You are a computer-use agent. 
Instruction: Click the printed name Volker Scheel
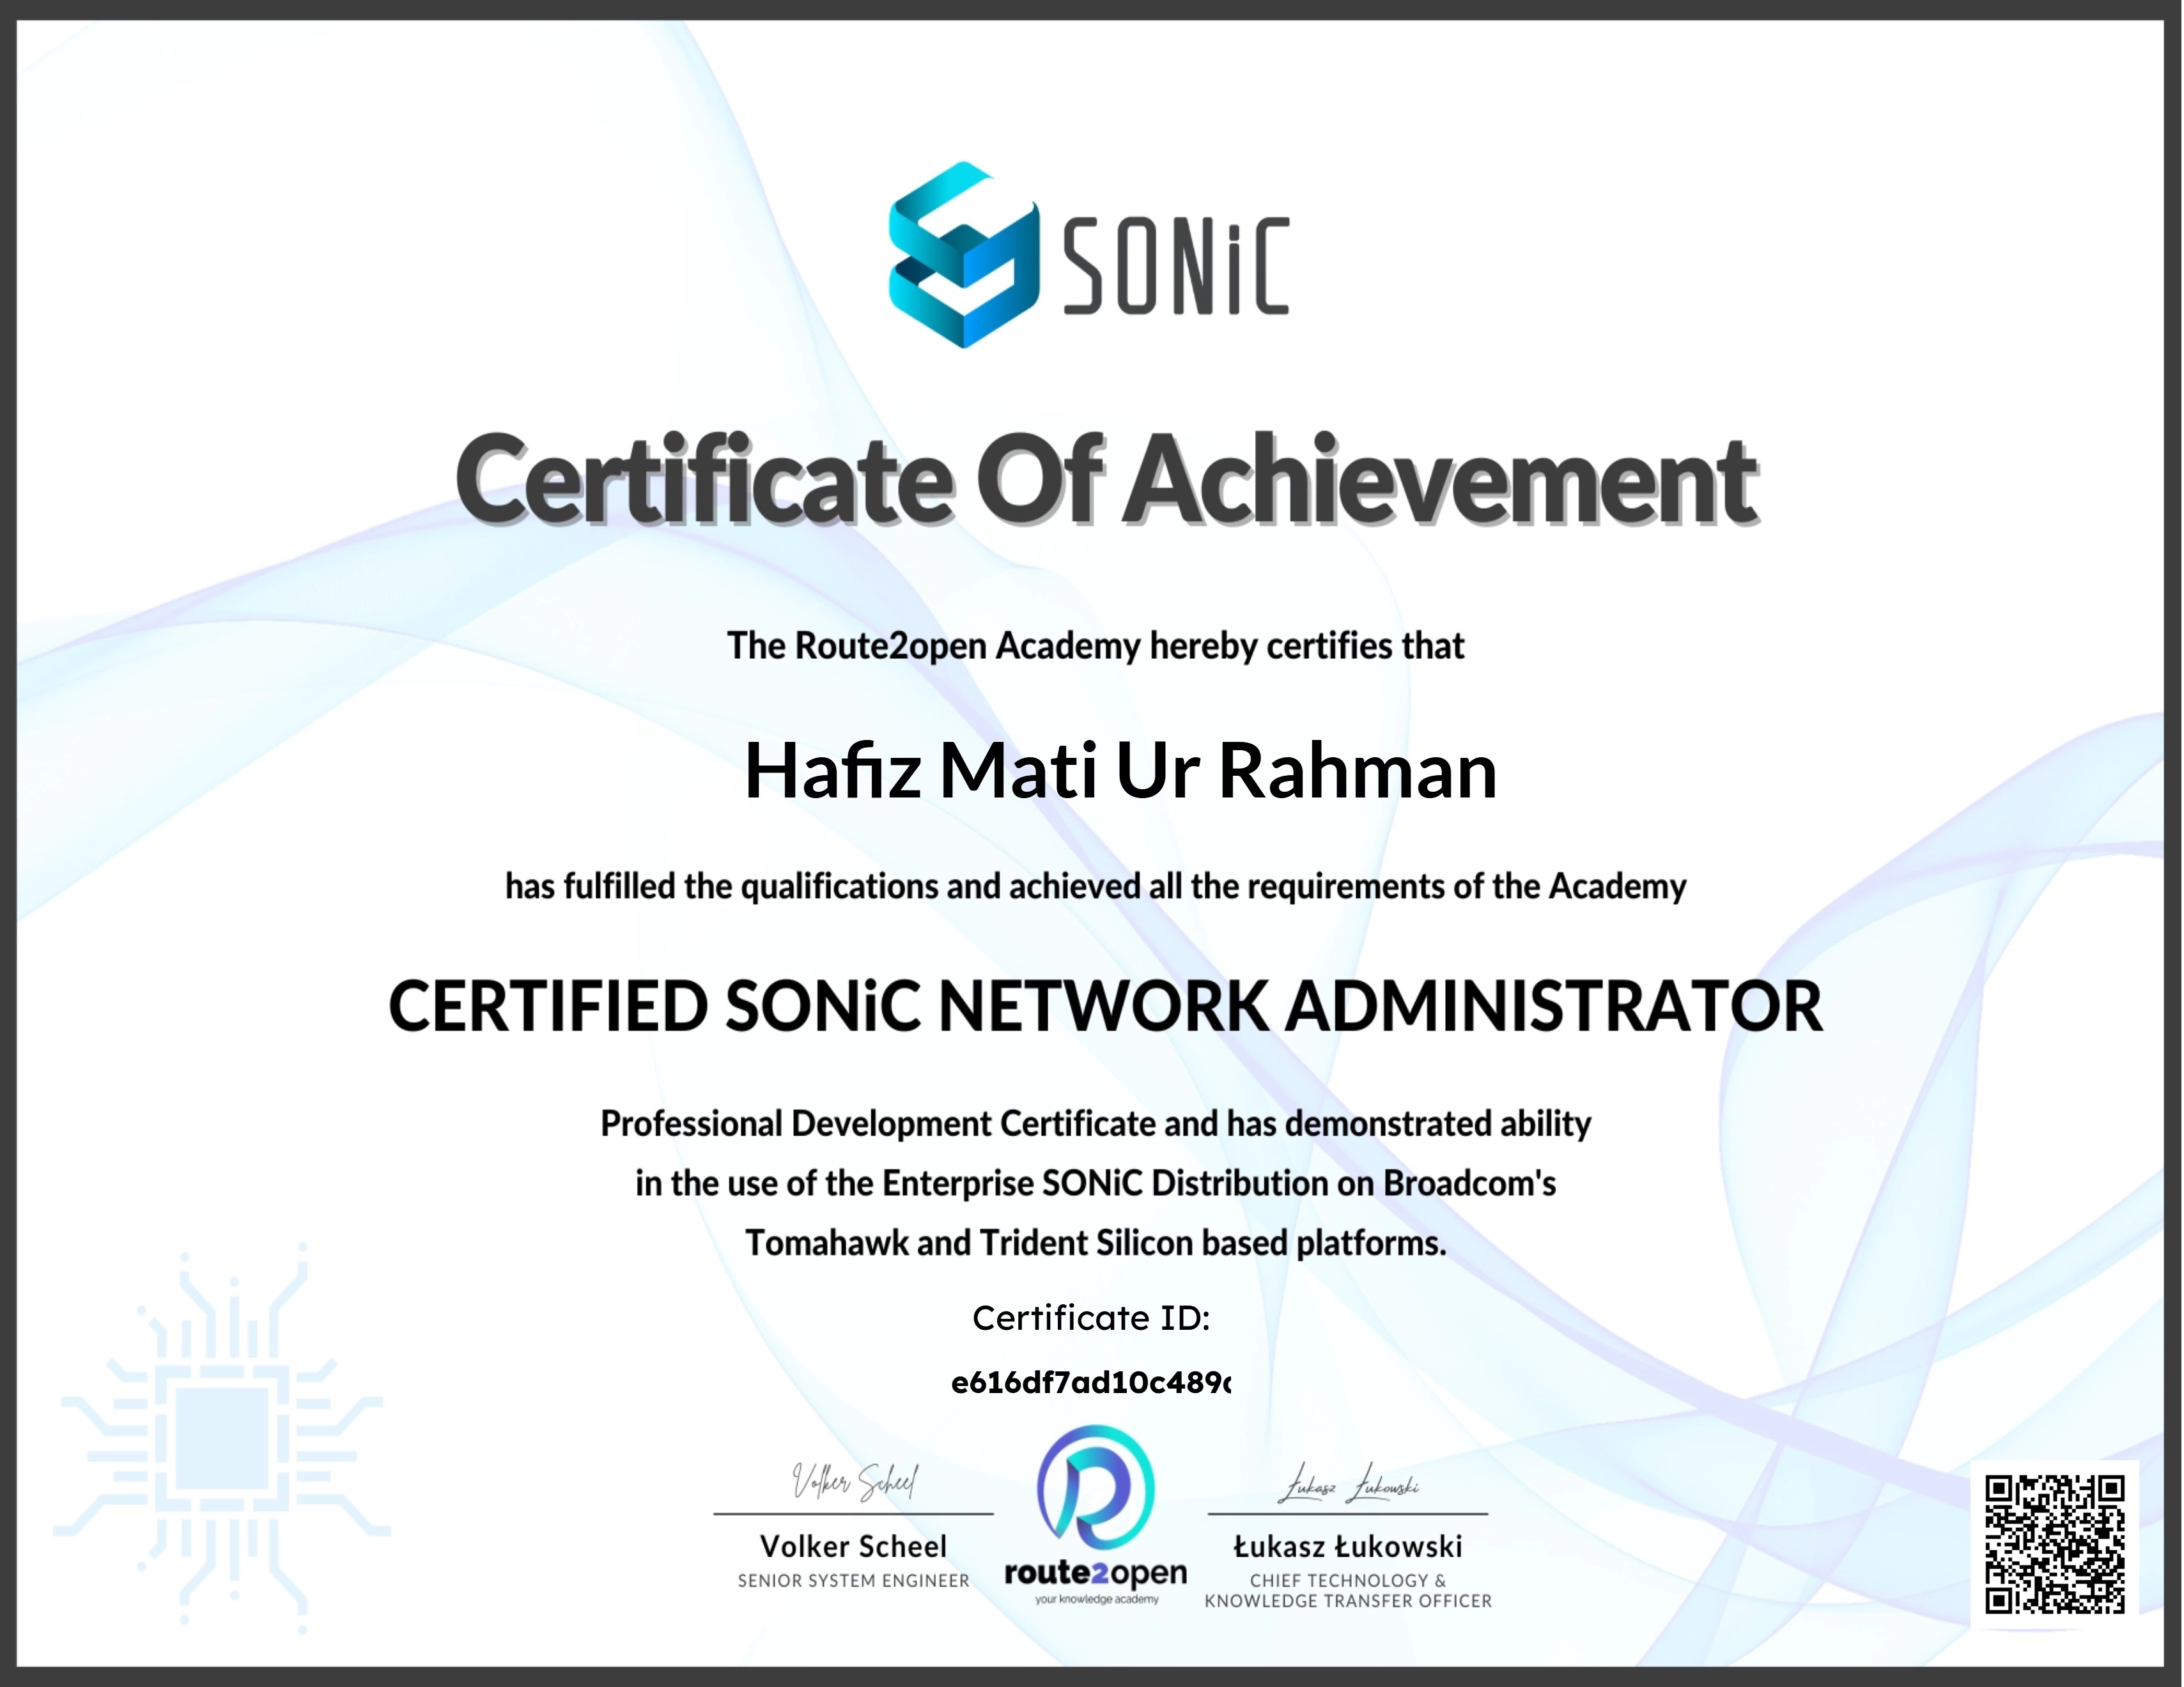[x=853, y=1547]
